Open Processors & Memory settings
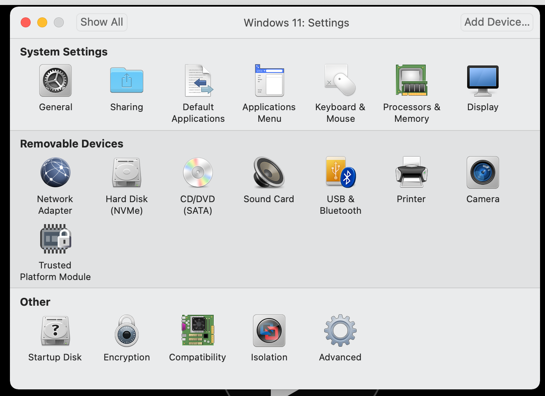 click(411, 81)
